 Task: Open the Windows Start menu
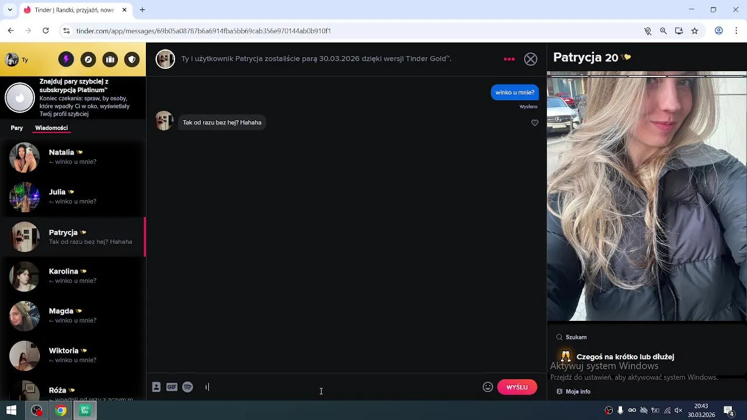tap(11, 411)
